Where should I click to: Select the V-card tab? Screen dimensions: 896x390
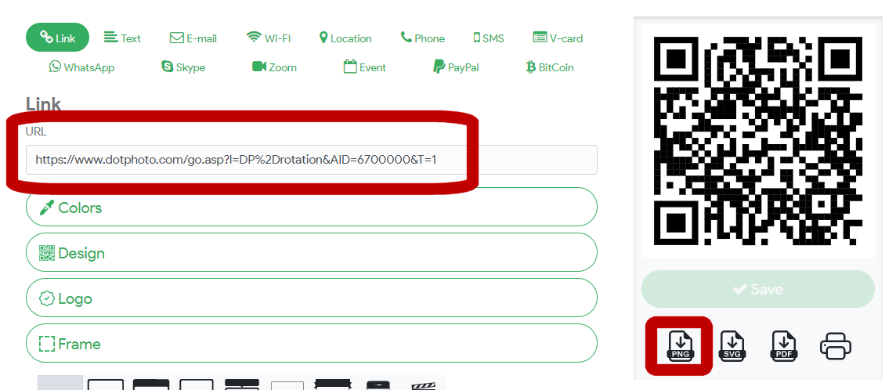click(558, 38)
